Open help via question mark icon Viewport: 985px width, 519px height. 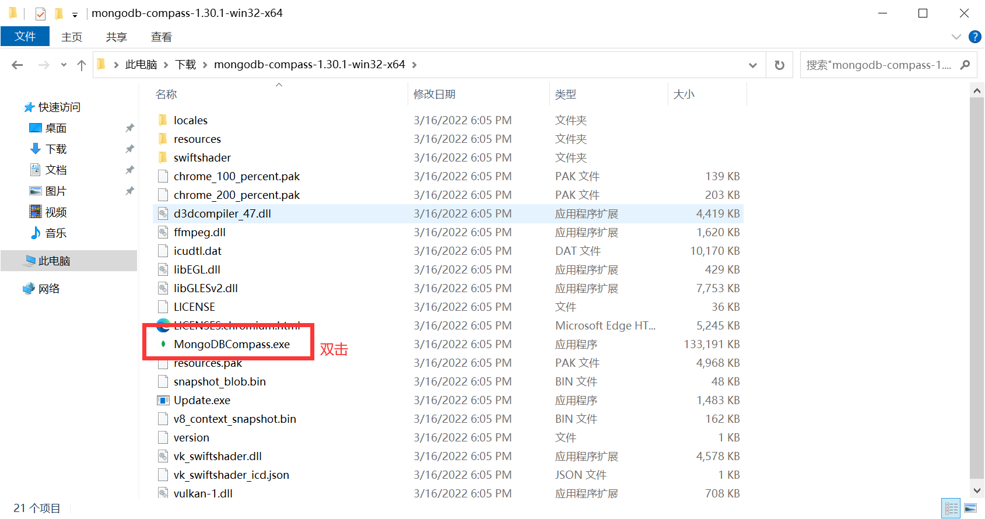(975, 37)
